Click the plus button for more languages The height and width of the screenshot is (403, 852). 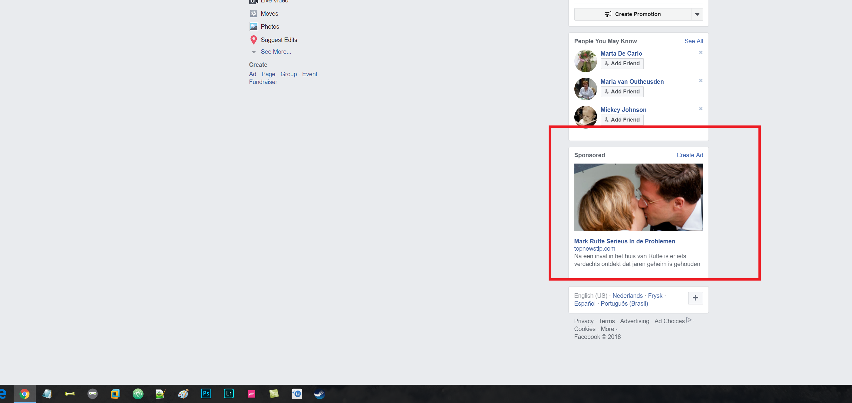(x=695, y=298)
